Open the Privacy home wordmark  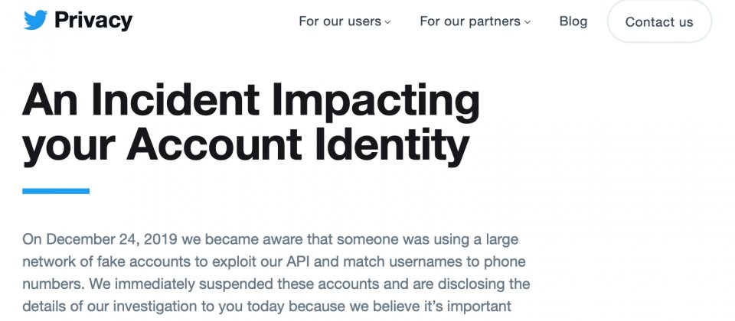[93, 21]
